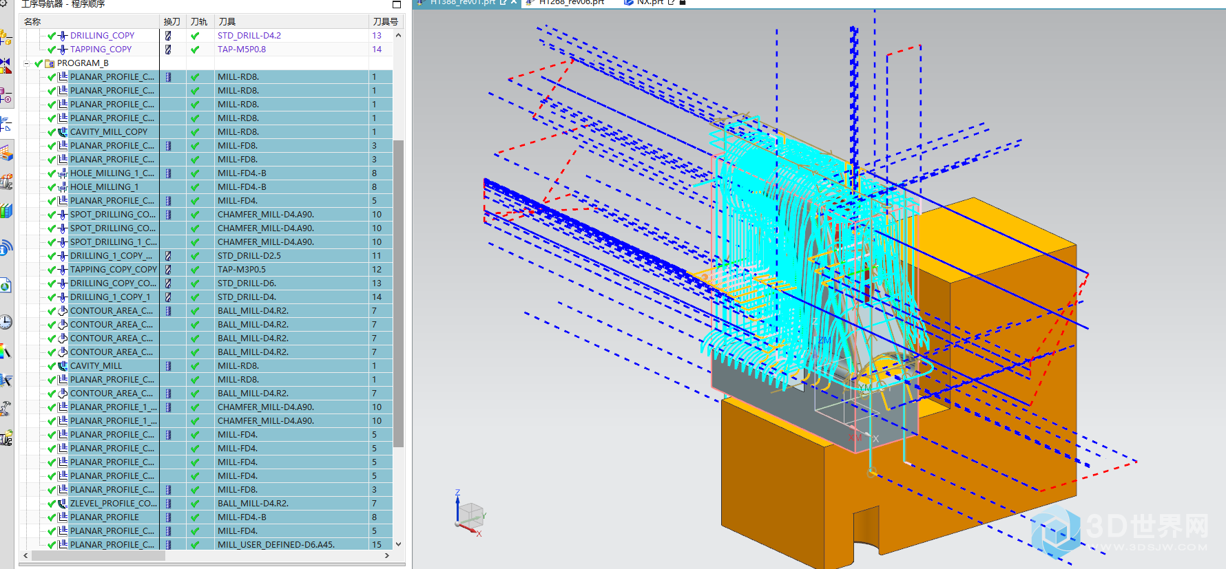Screen dimensions: 1226x569
Task: Click the pop-out icon on the H1388_rev01.prt tab
Action: coord(503,2)
